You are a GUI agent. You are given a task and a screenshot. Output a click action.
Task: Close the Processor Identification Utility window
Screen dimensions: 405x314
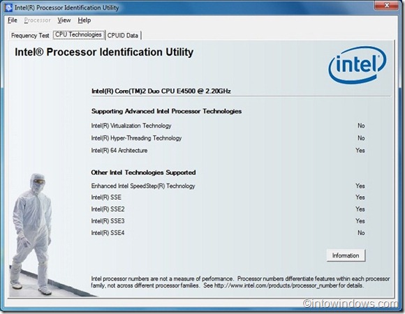[x=386, y=5]
